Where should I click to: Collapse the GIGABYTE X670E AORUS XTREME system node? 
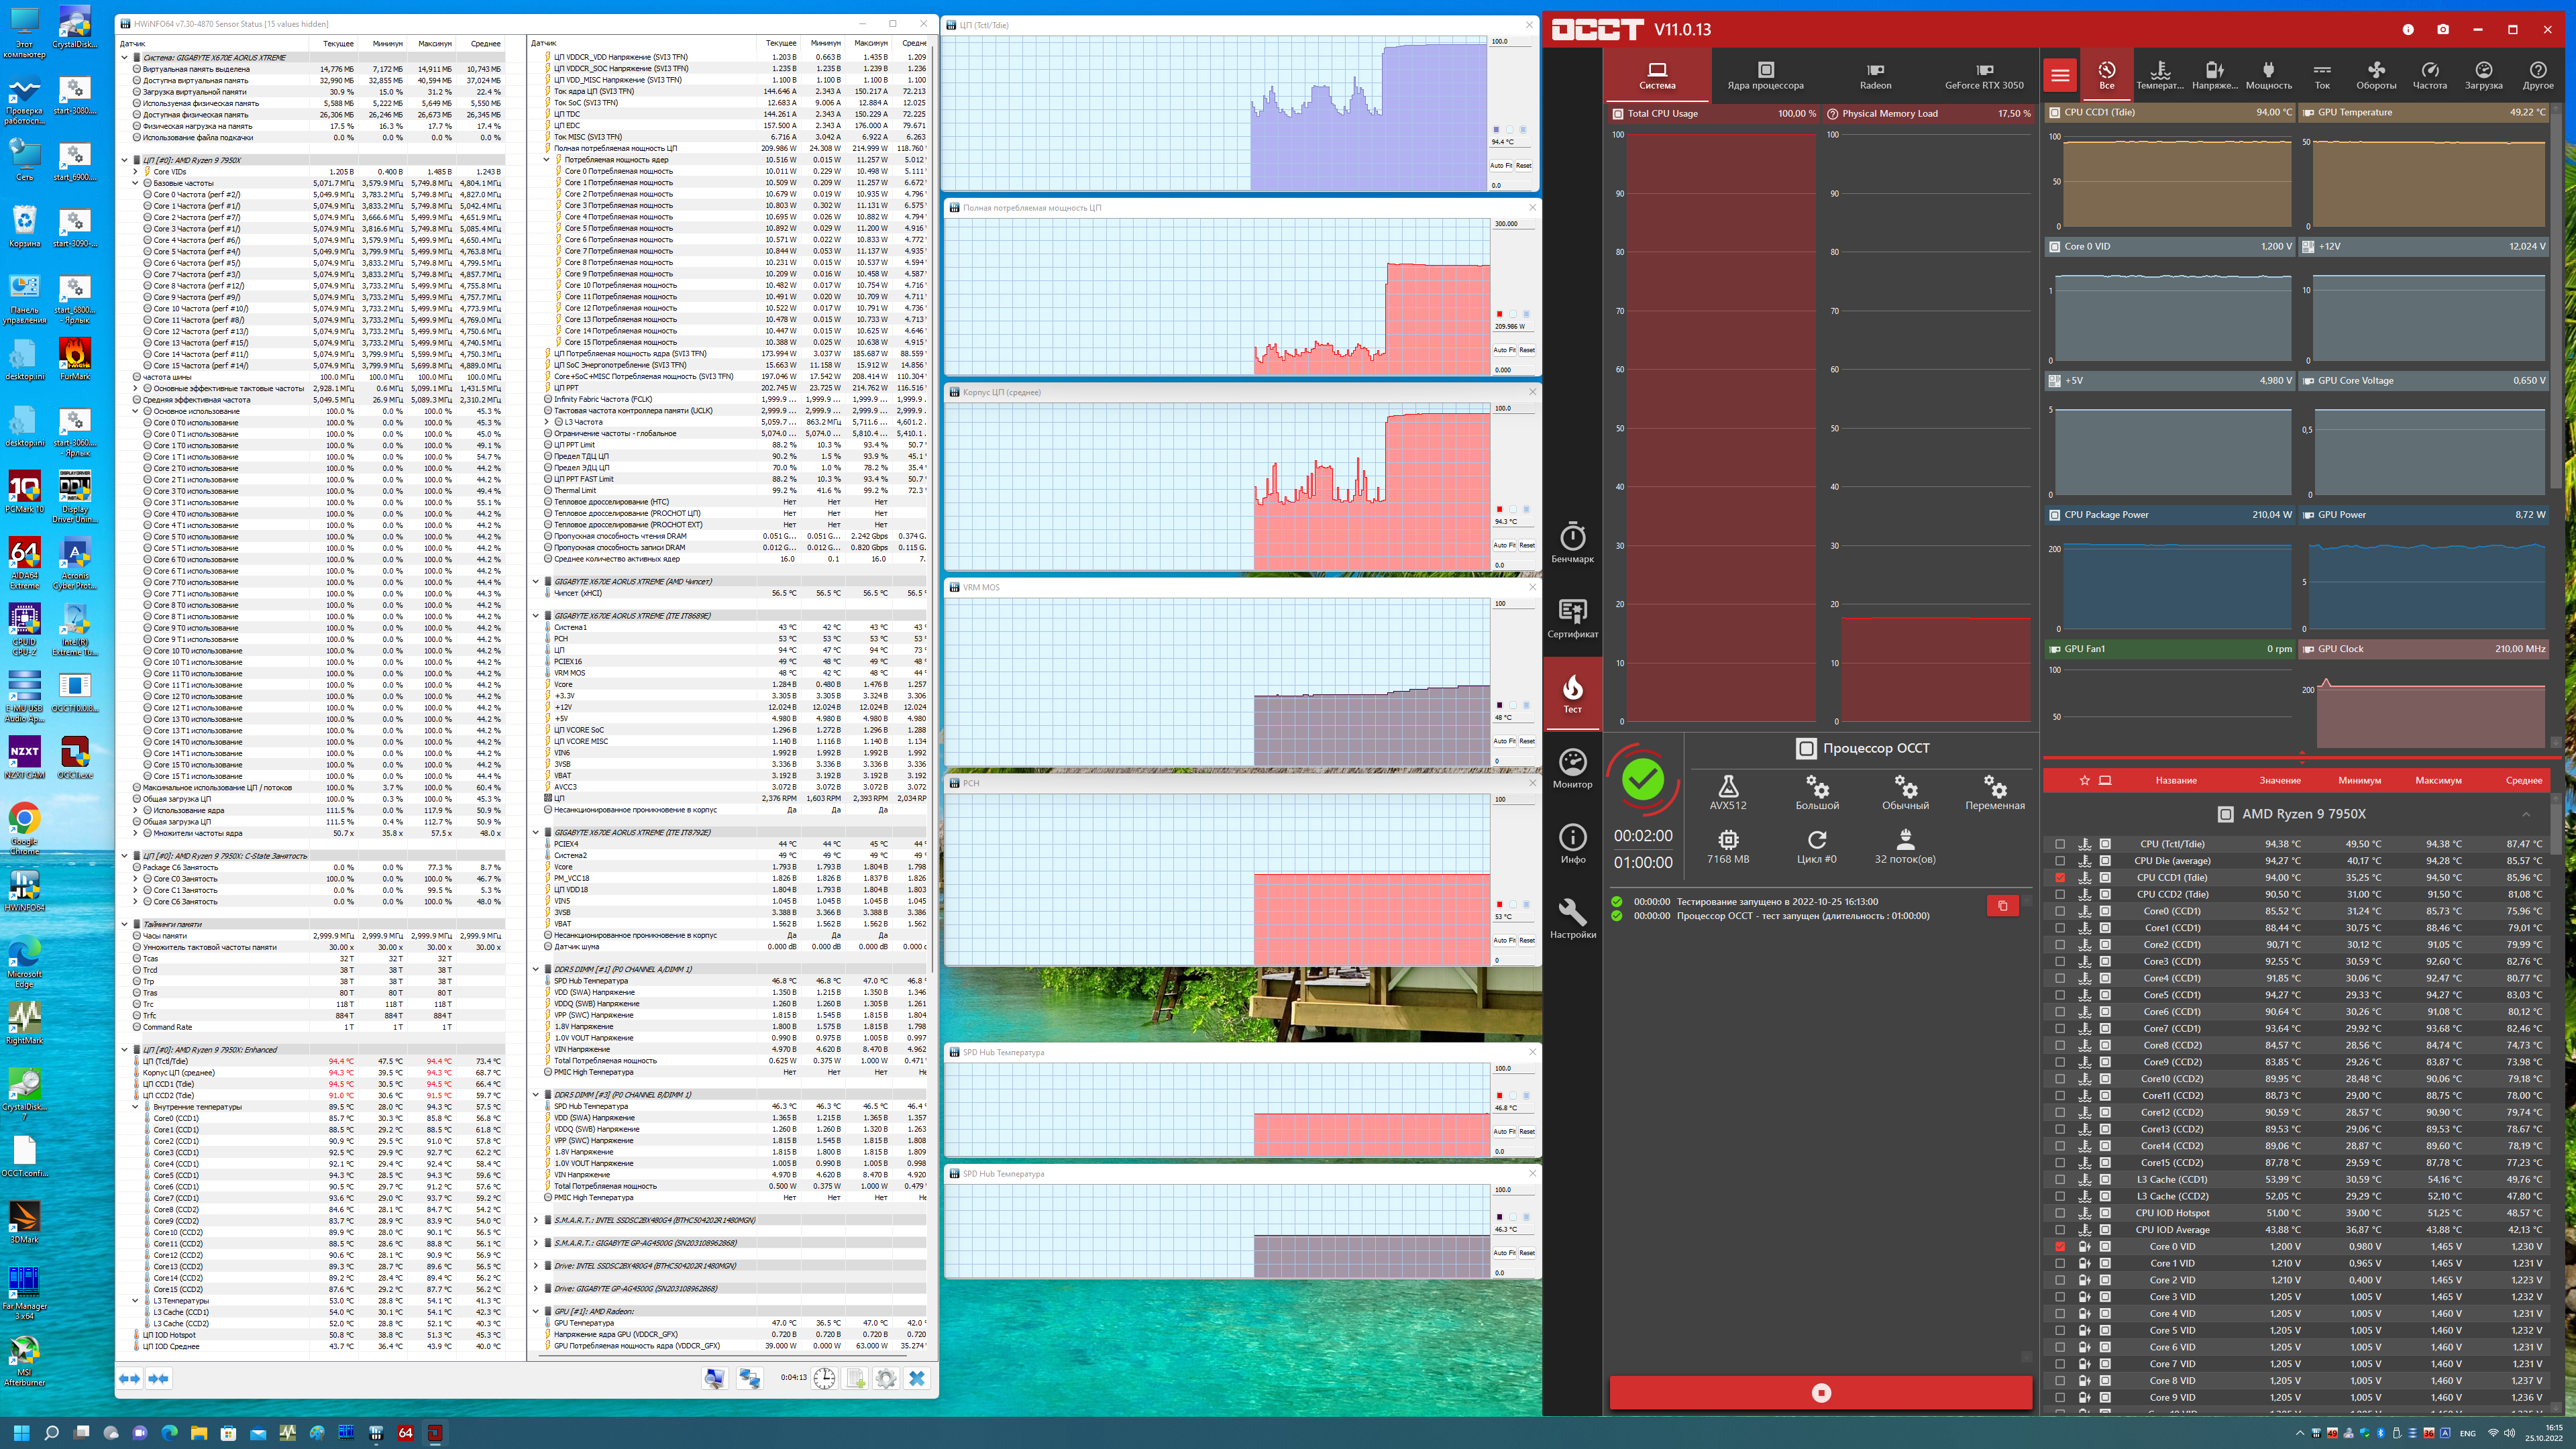point(125,58)
